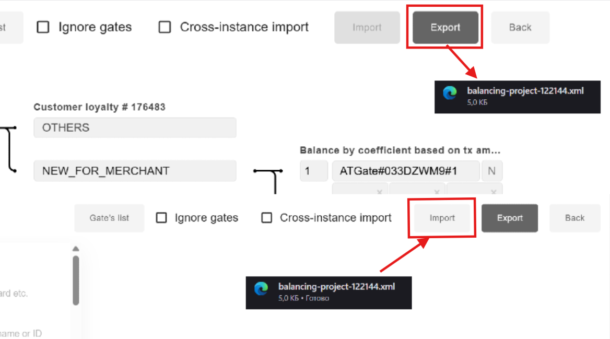The width and height of the screenshot is (610, 339).
Task: Click the Edge icon on the Готово download
Action: (261, 288)
